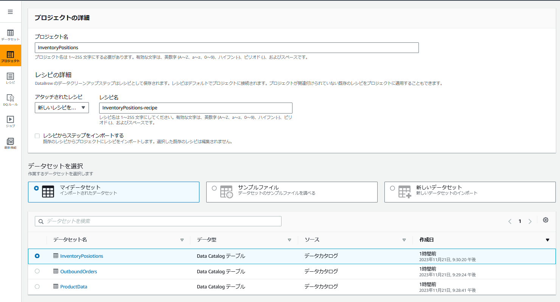Check レシピからステップをインポートする
Viewport: 560px width, 302px height.
pyautogui.click(x=37, y=135)
